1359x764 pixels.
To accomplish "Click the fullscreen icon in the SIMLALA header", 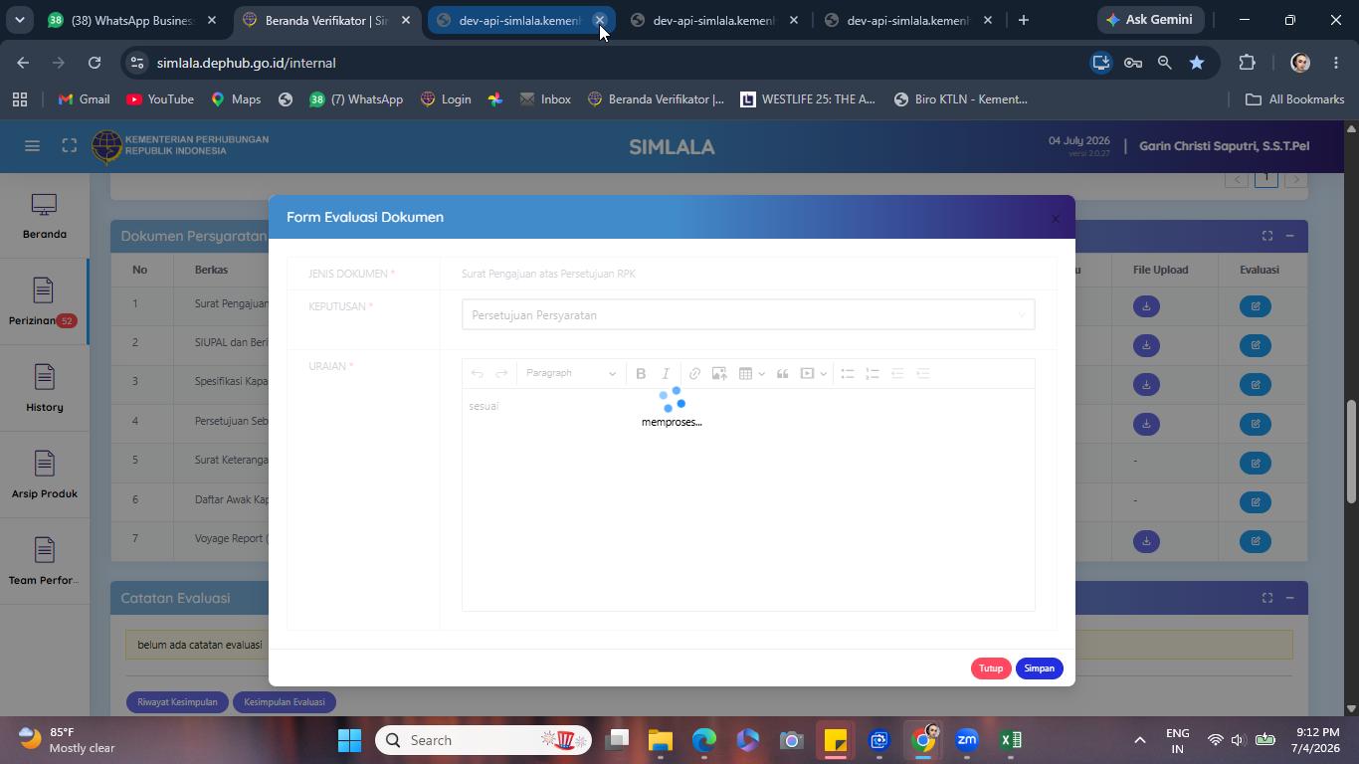I will click(69, 146).
